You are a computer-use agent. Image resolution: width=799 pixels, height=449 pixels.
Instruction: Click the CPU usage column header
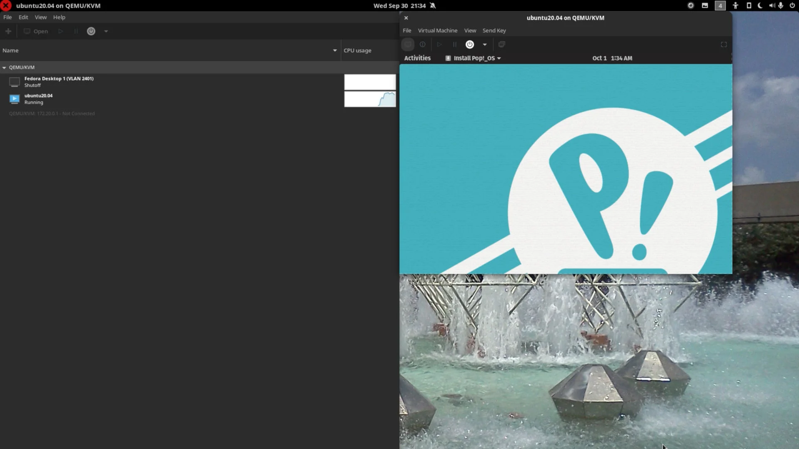click(369, 50)
